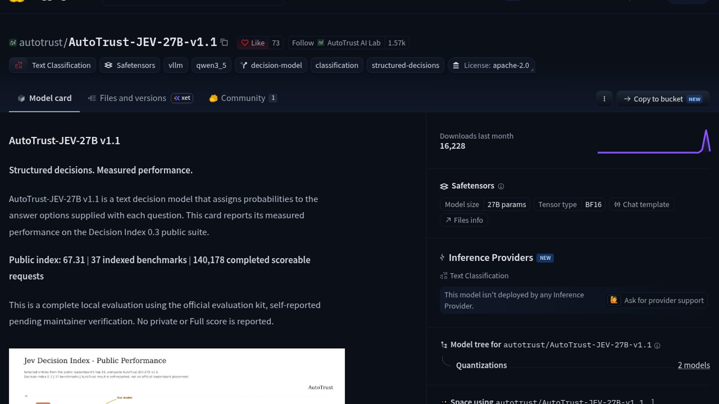The height and width of the screenshot is (404, 719).
Task: Like the model with the heart button
Action: pyautogui.click(x=253, y=43)
